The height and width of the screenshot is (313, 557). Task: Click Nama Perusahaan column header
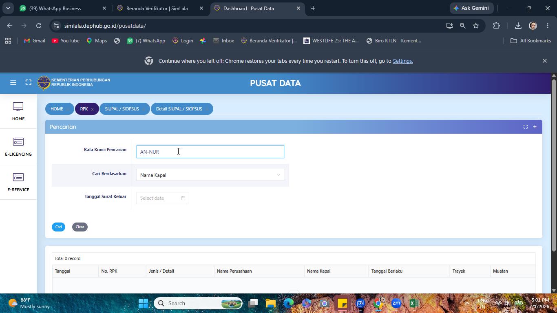click(259, 271)
